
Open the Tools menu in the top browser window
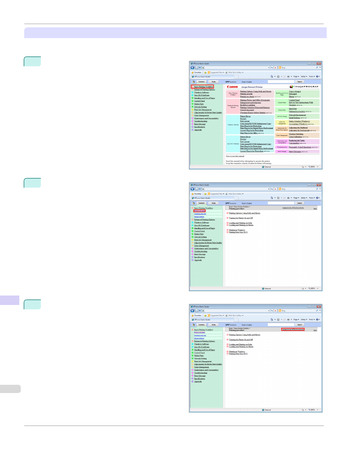point(312,77)
